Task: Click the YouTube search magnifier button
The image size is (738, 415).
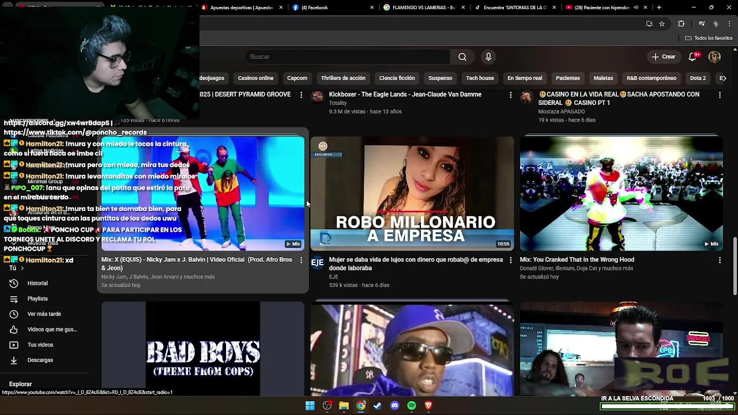Action: coord(462,56)
